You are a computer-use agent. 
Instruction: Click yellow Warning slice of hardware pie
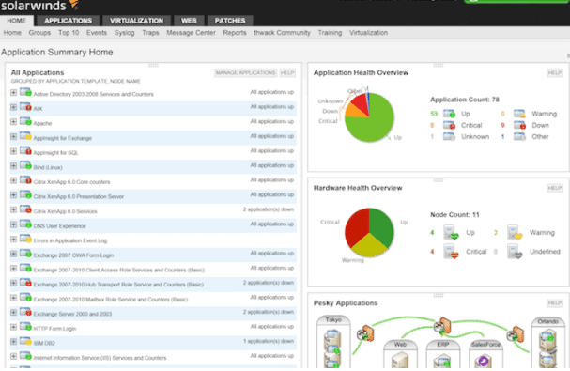369,245
